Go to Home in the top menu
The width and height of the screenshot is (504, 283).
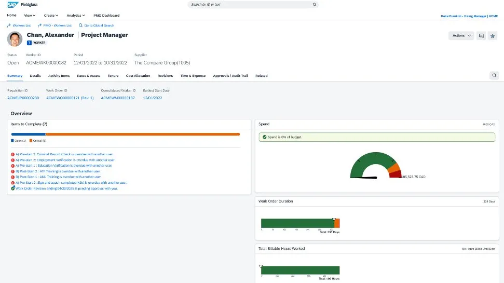[x=11, y=16]
